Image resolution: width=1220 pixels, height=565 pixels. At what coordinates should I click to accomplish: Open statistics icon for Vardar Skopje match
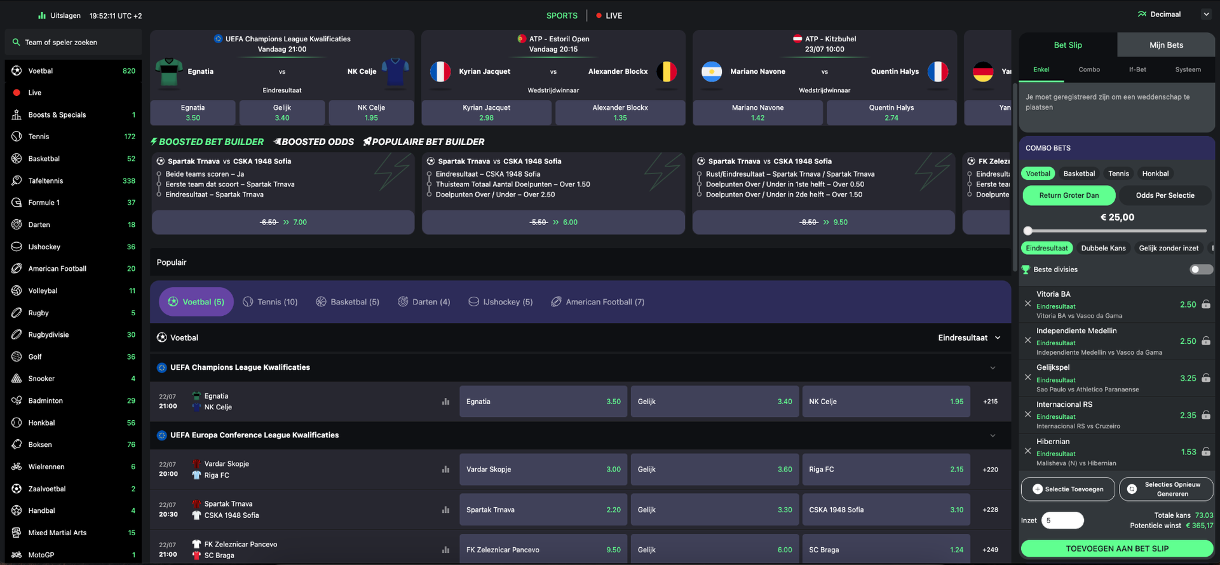[445, 470]
